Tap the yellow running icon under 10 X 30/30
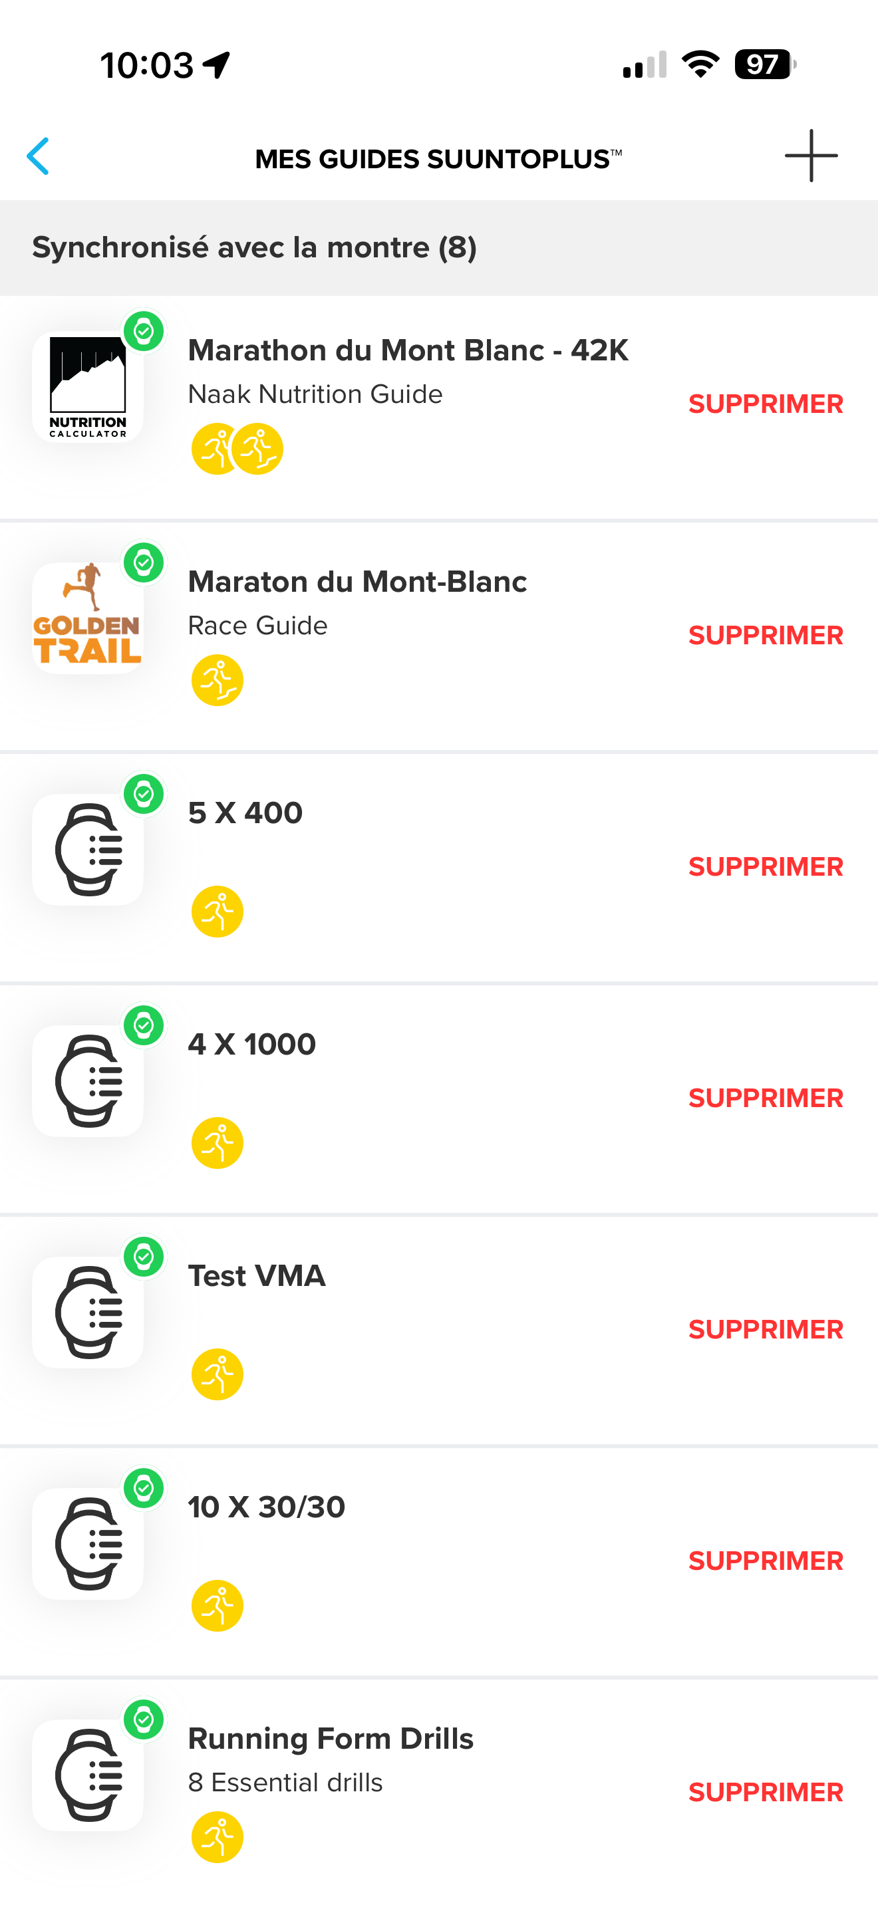The height and width of the screenshot is (1907, 878). (218, 1605)
